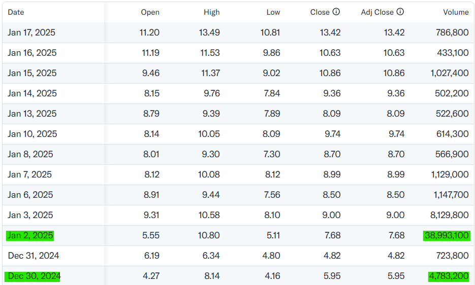Click the info icon beside Adj Close

[400, 12]
